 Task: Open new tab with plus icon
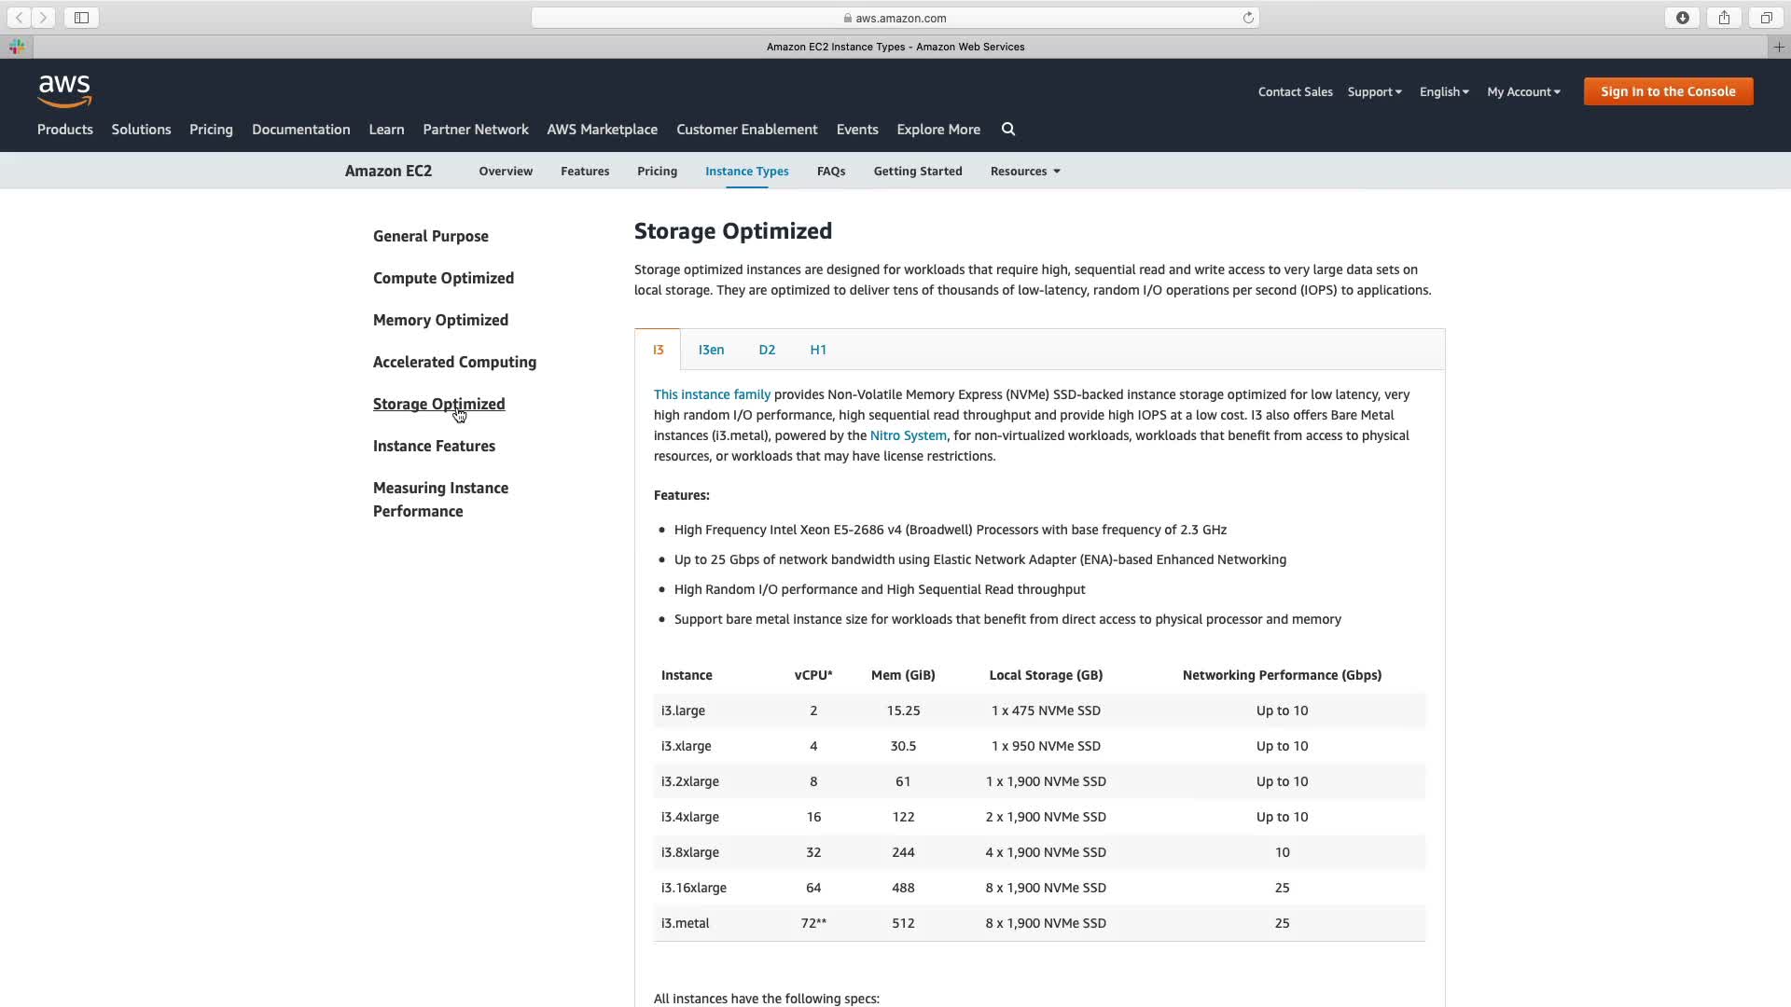tap(1779, 47)
